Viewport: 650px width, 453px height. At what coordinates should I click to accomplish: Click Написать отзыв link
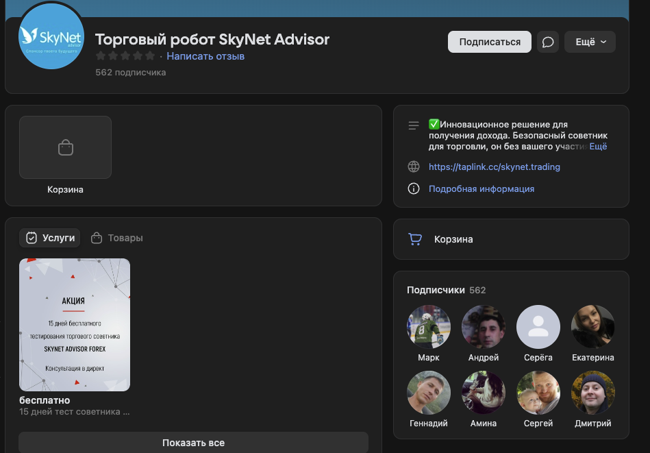(x=205, y=56)
